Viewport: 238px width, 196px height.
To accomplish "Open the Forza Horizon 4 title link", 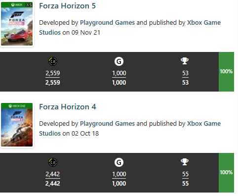I will click(68, 107).
